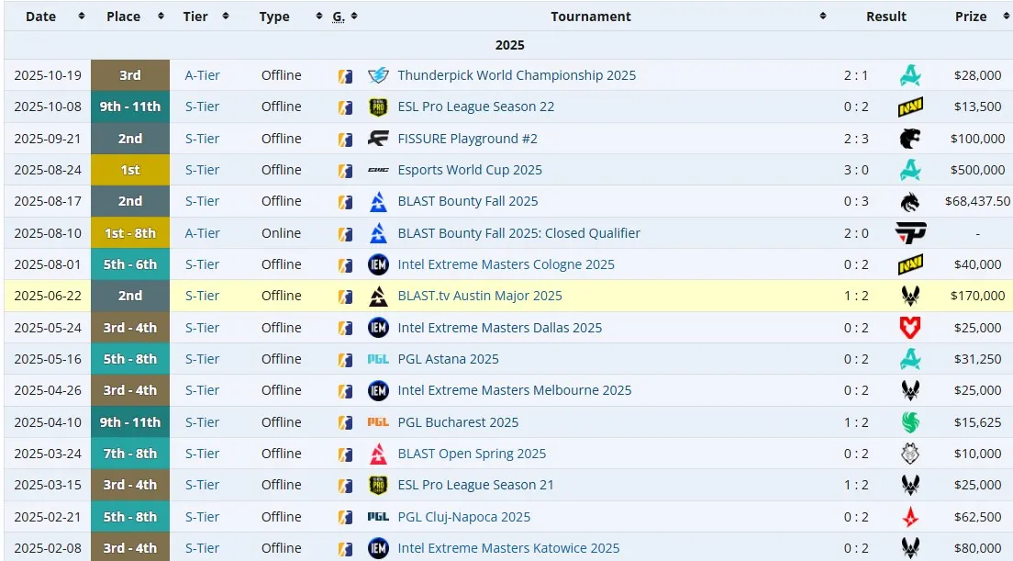This screenshot has height=561, width=1013.
Task: Click Counter-Strike game icon in Austin Major row
Action: point(346,297)
